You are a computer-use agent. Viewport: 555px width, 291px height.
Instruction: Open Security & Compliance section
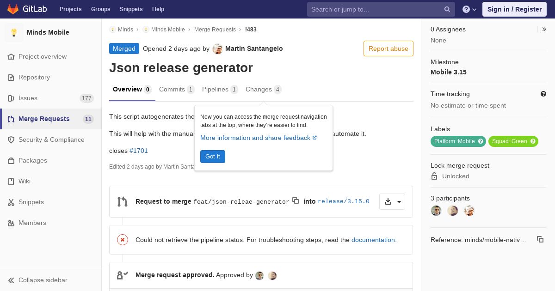[51, 139]
